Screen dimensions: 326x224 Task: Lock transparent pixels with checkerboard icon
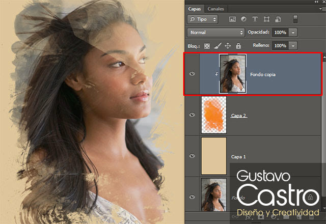(x=207, y=46)
